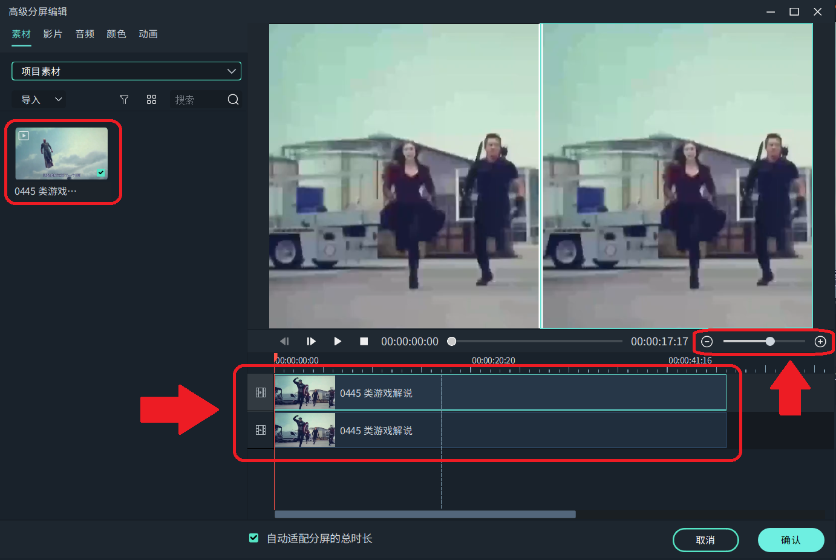Open the 动画 tab
Screen dimensions: 836x560
(148, 34)
